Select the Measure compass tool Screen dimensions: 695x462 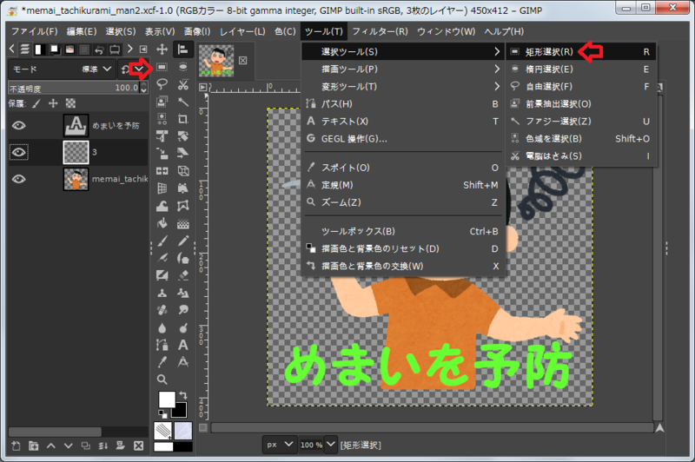coord(182,362)
